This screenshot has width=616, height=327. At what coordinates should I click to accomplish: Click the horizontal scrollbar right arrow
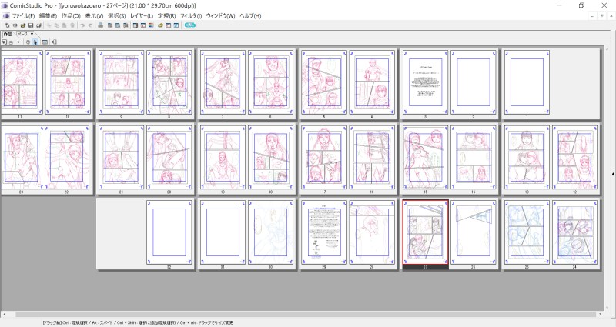pyautogui.click(x=600, y=315)
